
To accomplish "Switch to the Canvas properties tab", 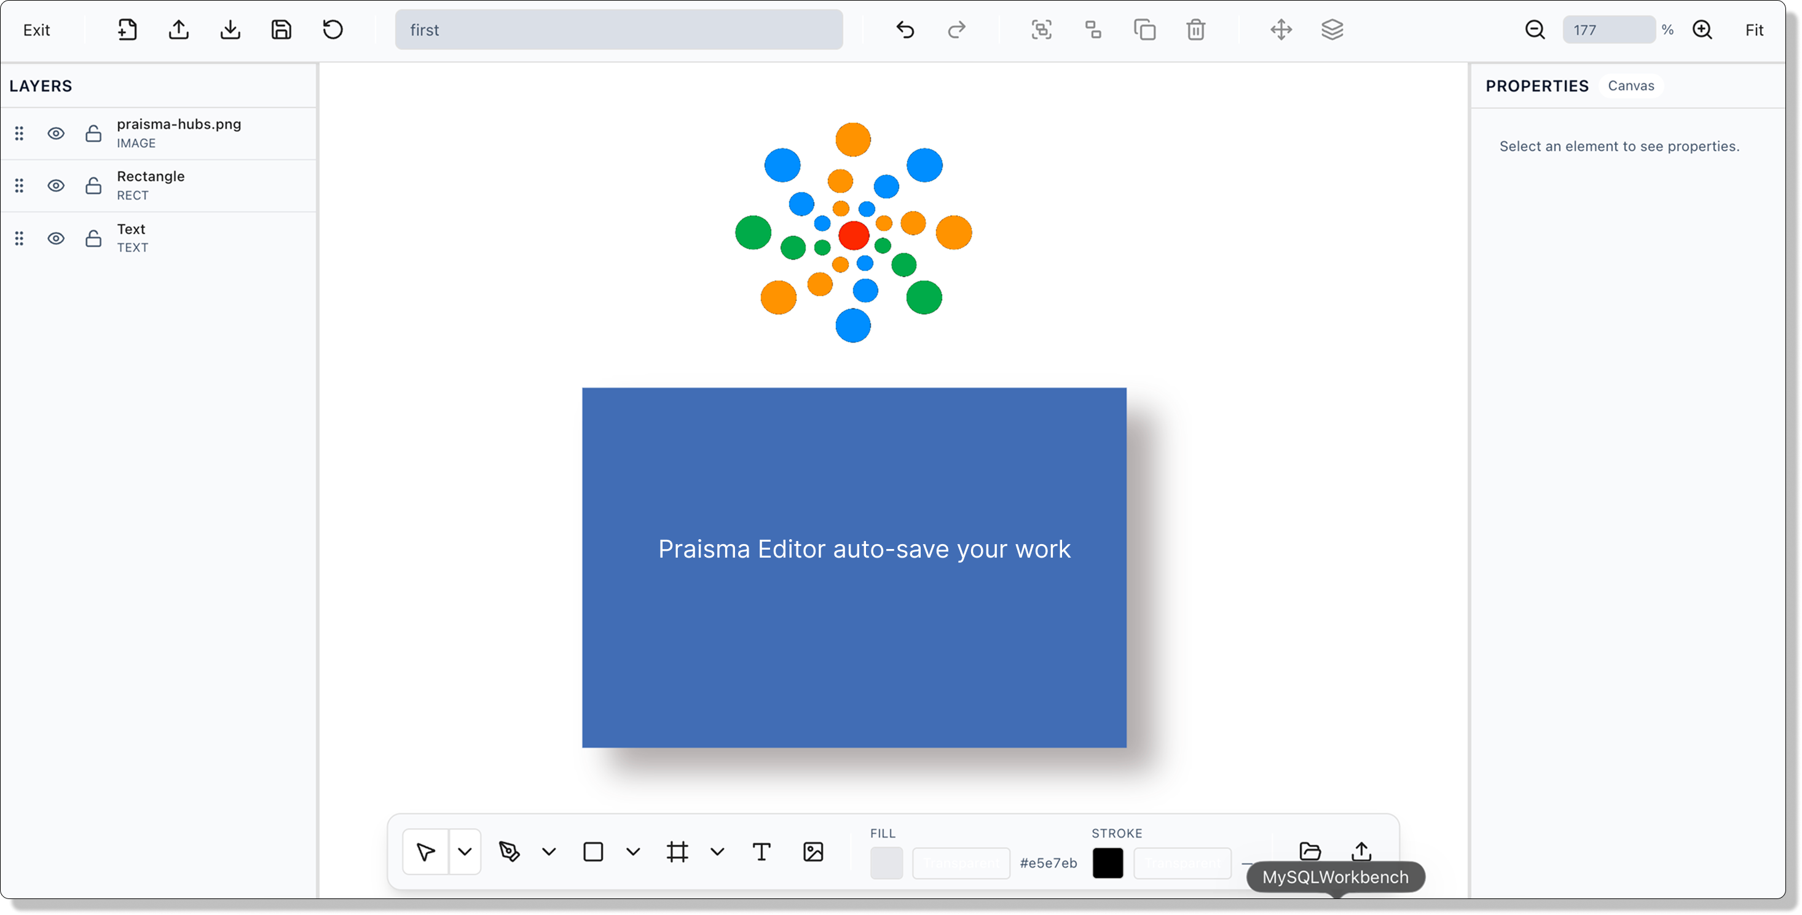I will pyautogui.click(x=1631, y=85).
